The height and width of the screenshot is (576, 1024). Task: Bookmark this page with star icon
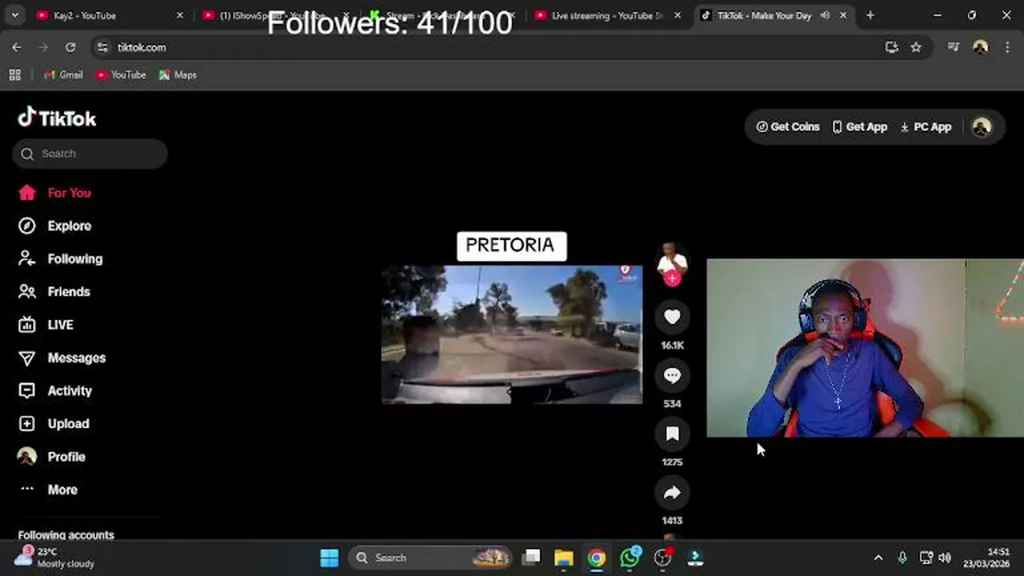(916, 47)
